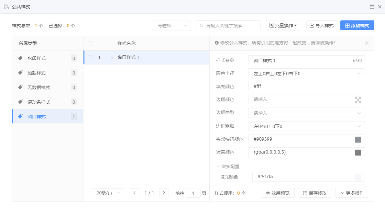Collapse the 窗头配置 section
This screenshot has height=208, width=385.
(228, 167)
